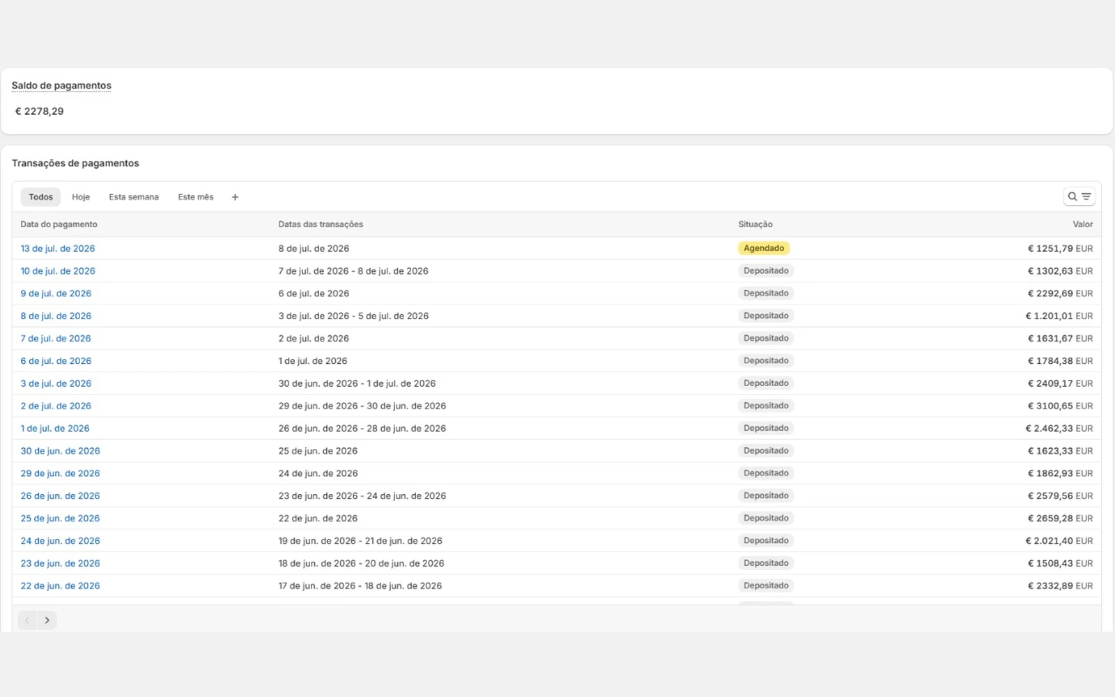
Task: Open the 9 de jul. de 2026 payout
Action: (x=56, y=293)
